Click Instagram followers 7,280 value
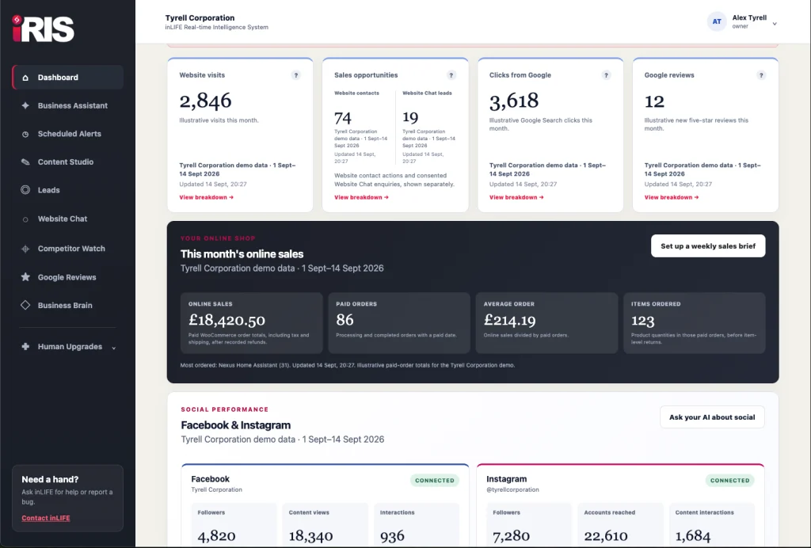 tap(512, 535)
